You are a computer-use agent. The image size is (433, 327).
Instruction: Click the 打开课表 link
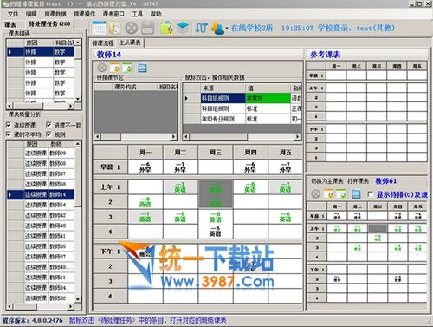click(x=358, y=181)
